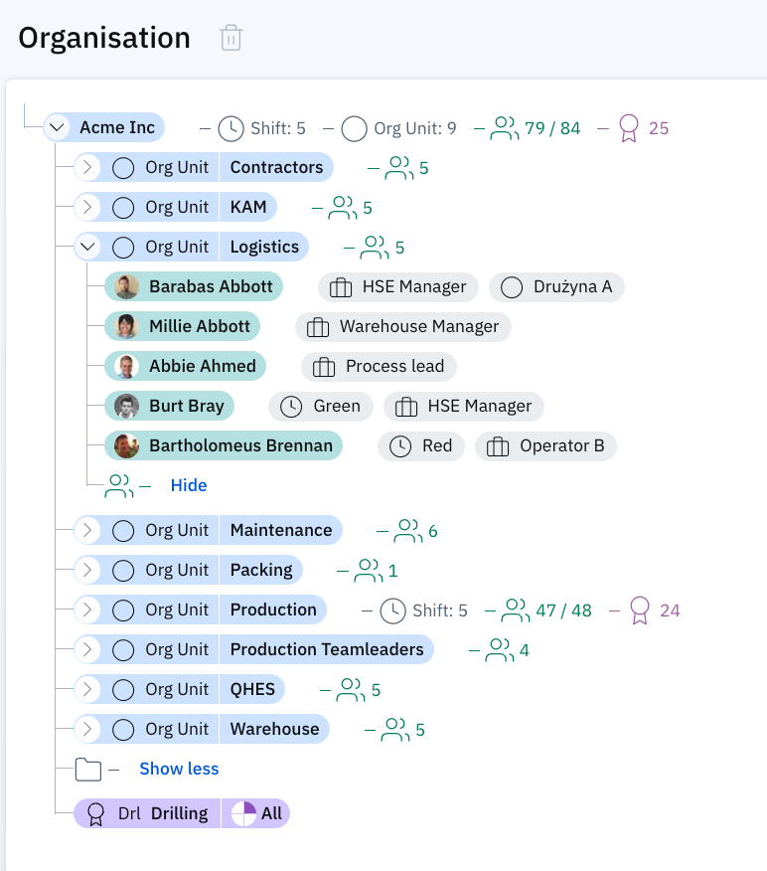Click the clock icon on the Red shift tag
Screen dimensions: 767x871
(x=400, y=446)
